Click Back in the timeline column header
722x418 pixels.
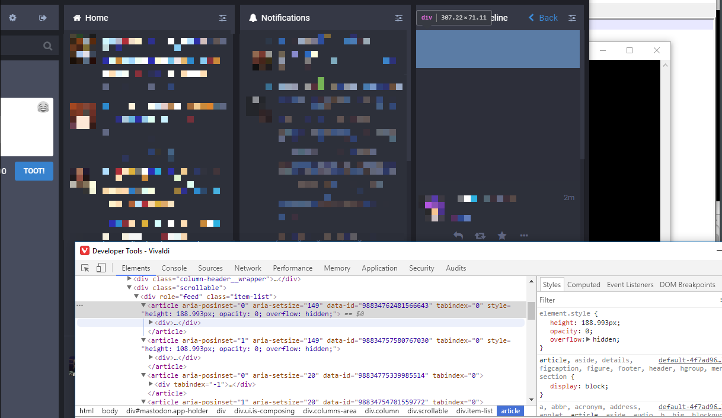(x=542, y=18)
